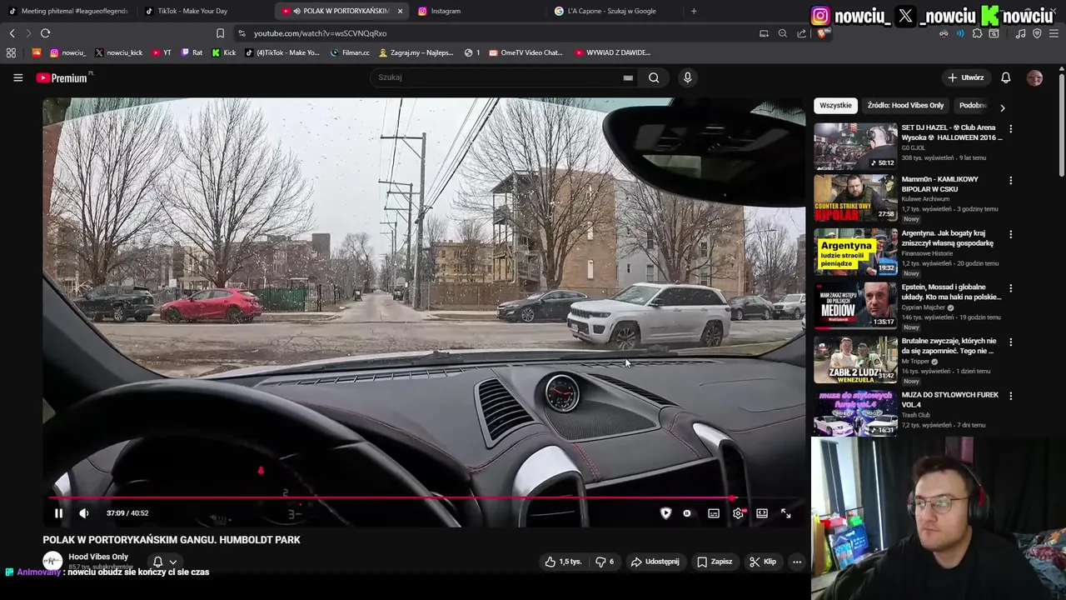Select the Podobne filter chip
This screenshot has height=600, width=1066.
pyautogui.click(x=973, y=106)
